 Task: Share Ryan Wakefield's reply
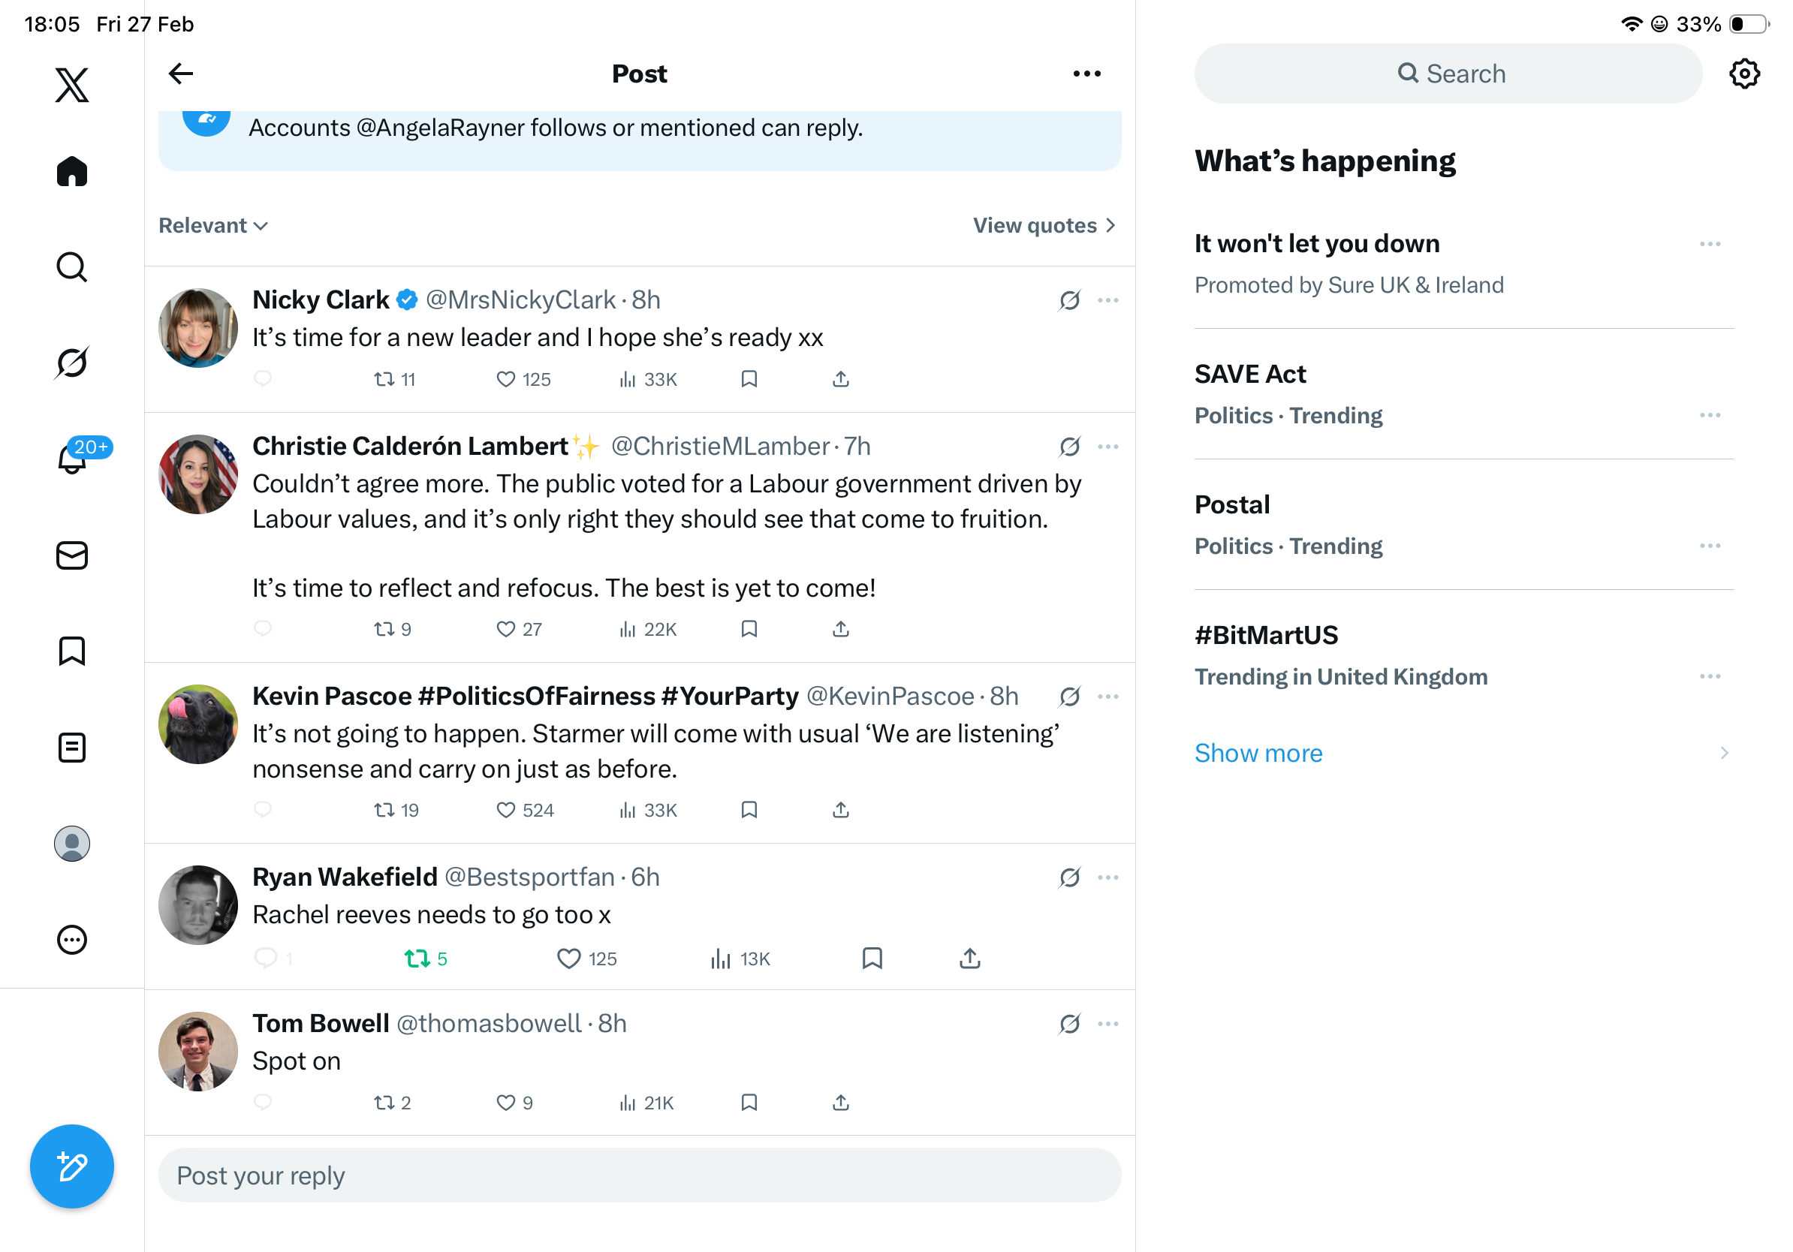(x=969, y=959)
